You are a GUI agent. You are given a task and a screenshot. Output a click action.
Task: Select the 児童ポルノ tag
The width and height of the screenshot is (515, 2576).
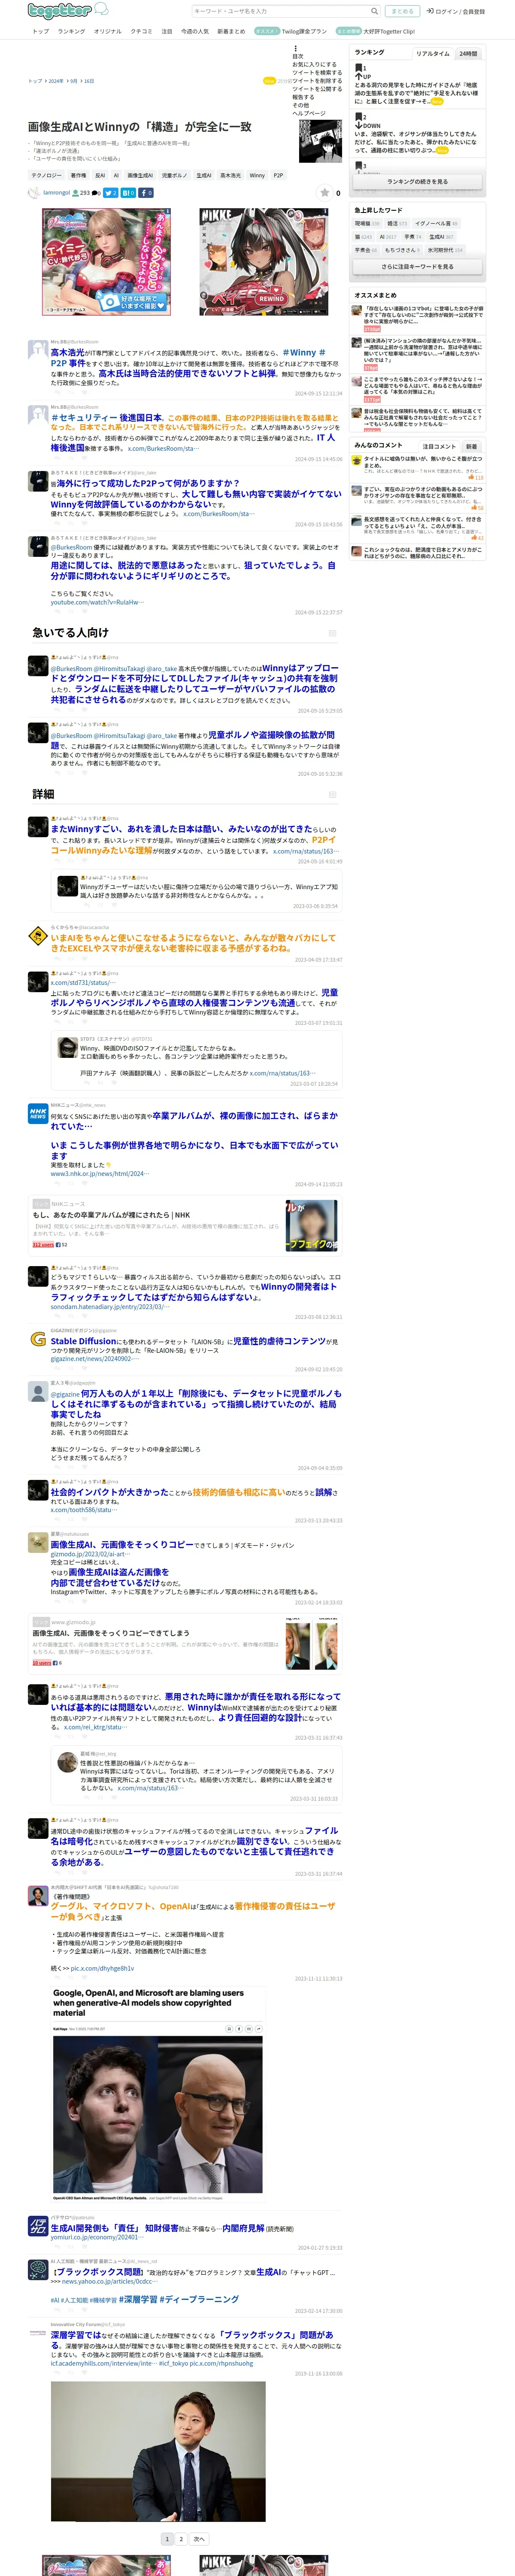point(174,175)
